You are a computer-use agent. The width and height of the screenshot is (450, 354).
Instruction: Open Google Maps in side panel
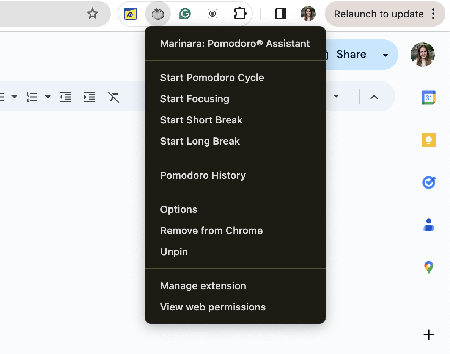(428, 267)
